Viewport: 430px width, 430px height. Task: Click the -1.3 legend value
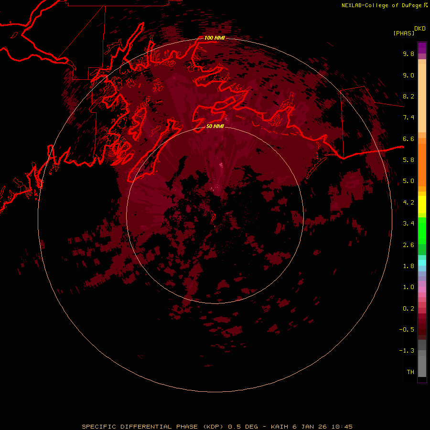click(x=407, y=351)
